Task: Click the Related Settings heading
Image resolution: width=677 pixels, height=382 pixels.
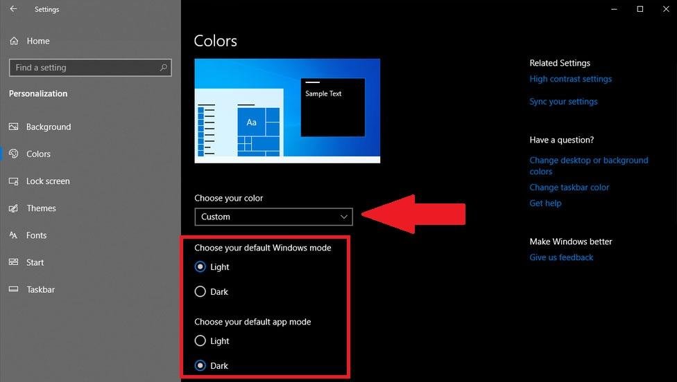Action: [x=560, y=63]
